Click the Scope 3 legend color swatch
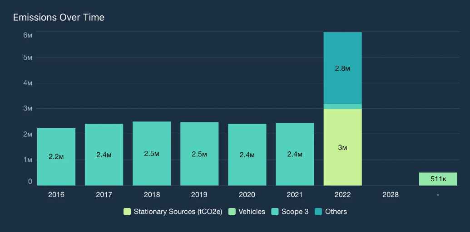This screenshot has height=232, width=470. 275,212
